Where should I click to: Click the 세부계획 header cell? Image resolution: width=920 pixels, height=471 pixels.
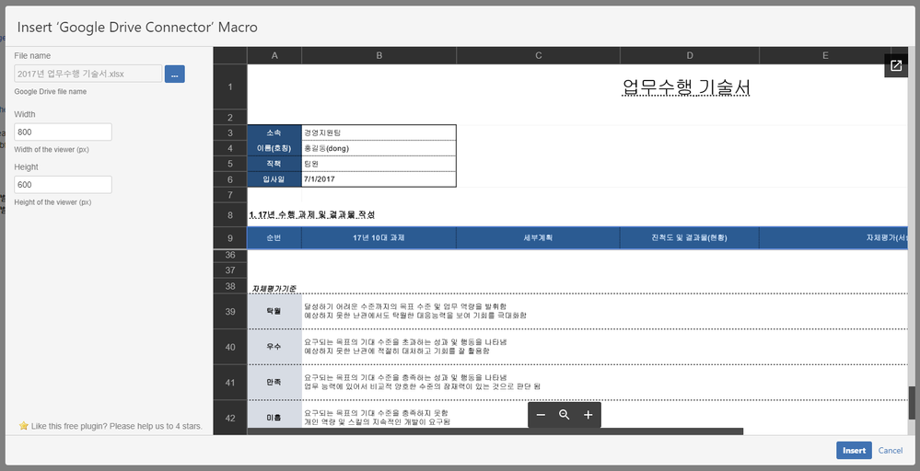(x=538, y=238)
